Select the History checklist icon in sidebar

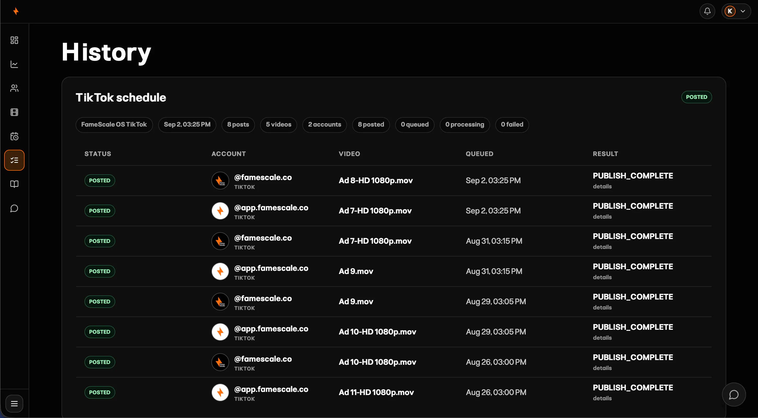coord(14,160)
